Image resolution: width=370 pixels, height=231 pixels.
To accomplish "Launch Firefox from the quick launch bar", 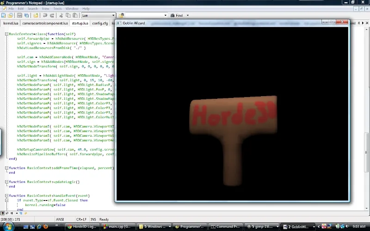I will point(46,226).
